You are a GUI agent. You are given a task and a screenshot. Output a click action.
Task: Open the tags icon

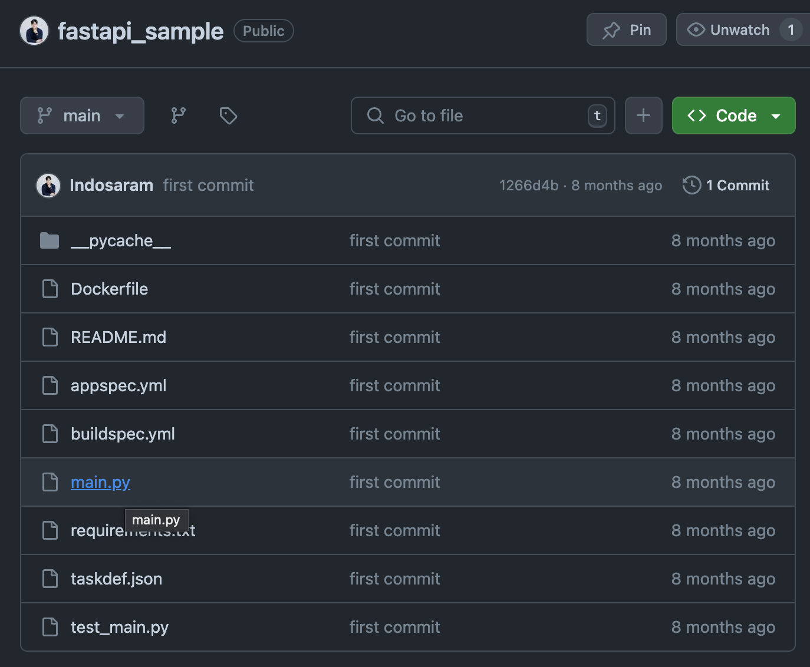click(x=228, y=115)
